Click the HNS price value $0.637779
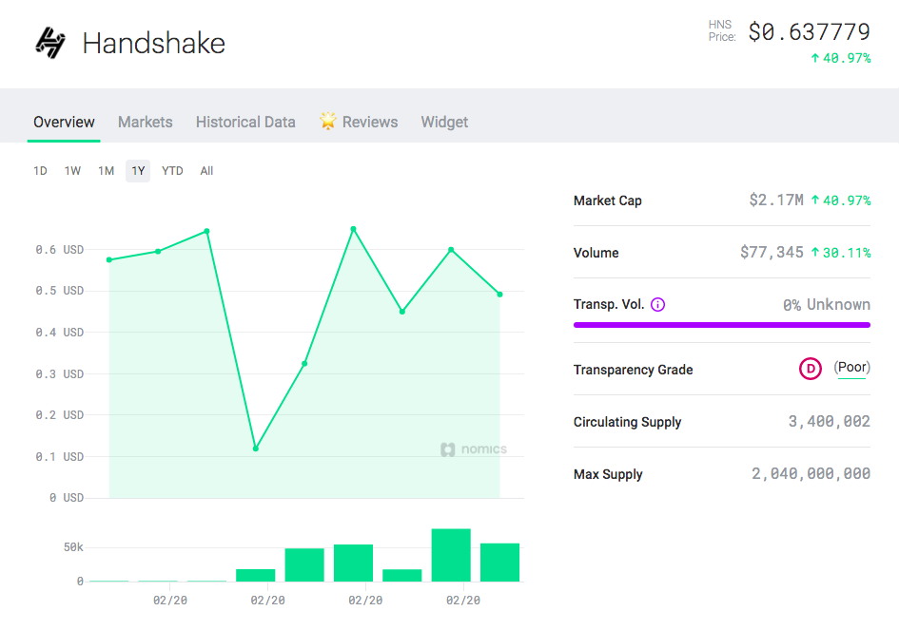 click(x=809, y=32)
